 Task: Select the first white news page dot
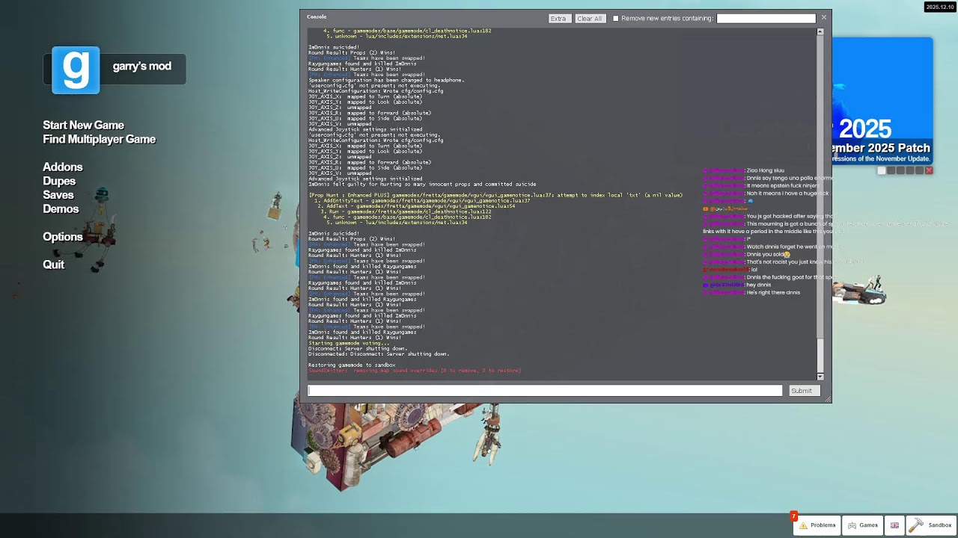[x=882, y=170]
